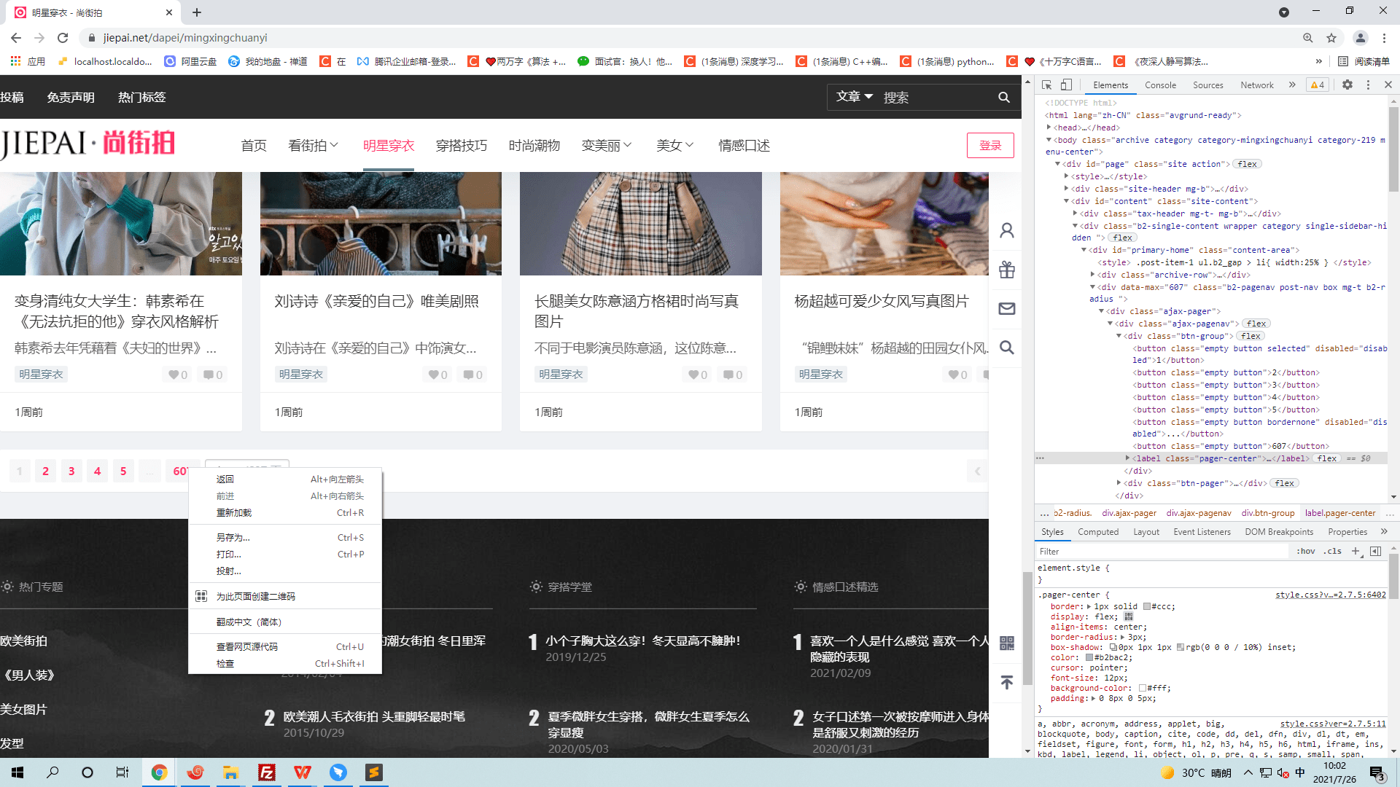Open the mail envelope icon in side toolbar
Screen dimensions: 1400x787
point(1007,309)
